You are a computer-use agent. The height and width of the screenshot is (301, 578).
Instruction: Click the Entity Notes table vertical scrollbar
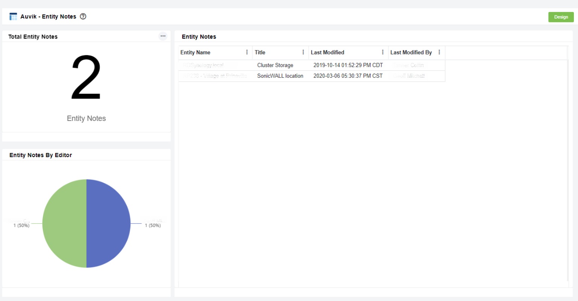[x=568, y=169]
